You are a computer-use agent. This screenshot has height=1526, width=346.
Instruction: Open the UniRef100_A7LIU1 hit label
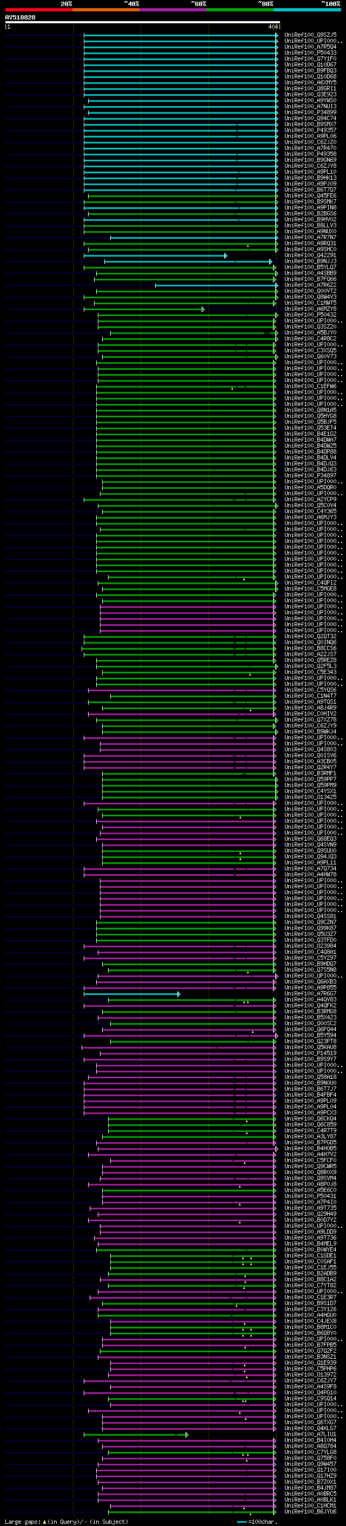(310, 1434)
